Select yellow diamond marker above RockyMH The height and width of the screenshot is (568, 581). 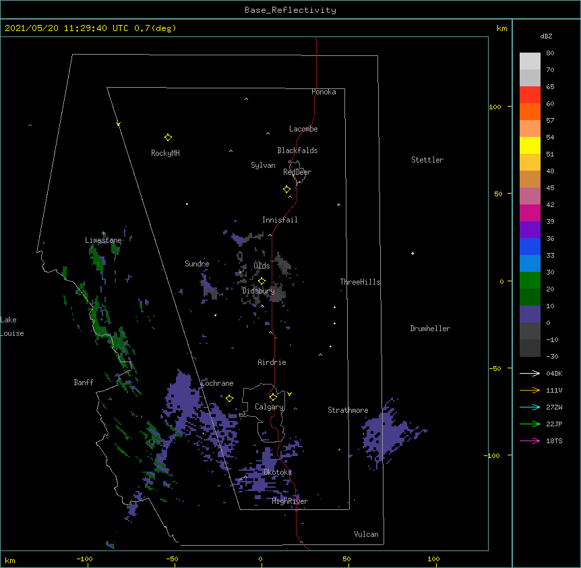pyautogui.click(x=168, y=138)
